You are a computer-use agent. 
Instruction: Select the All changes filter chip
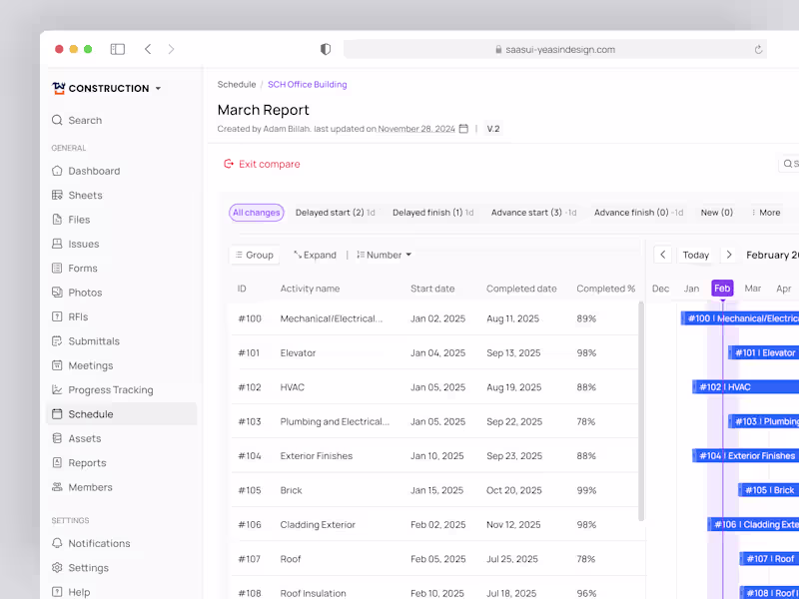(256, 212)
